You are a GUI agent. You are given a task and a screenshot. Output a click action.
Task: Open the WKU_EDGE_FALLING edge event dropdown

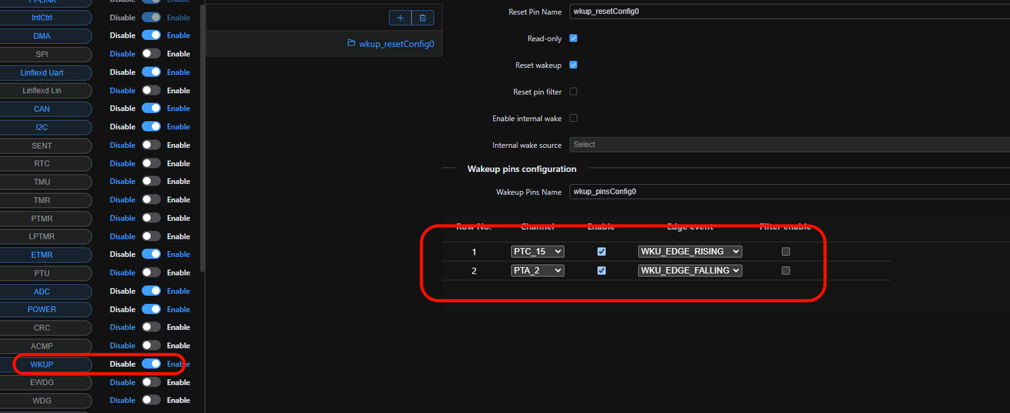[690, 271]
